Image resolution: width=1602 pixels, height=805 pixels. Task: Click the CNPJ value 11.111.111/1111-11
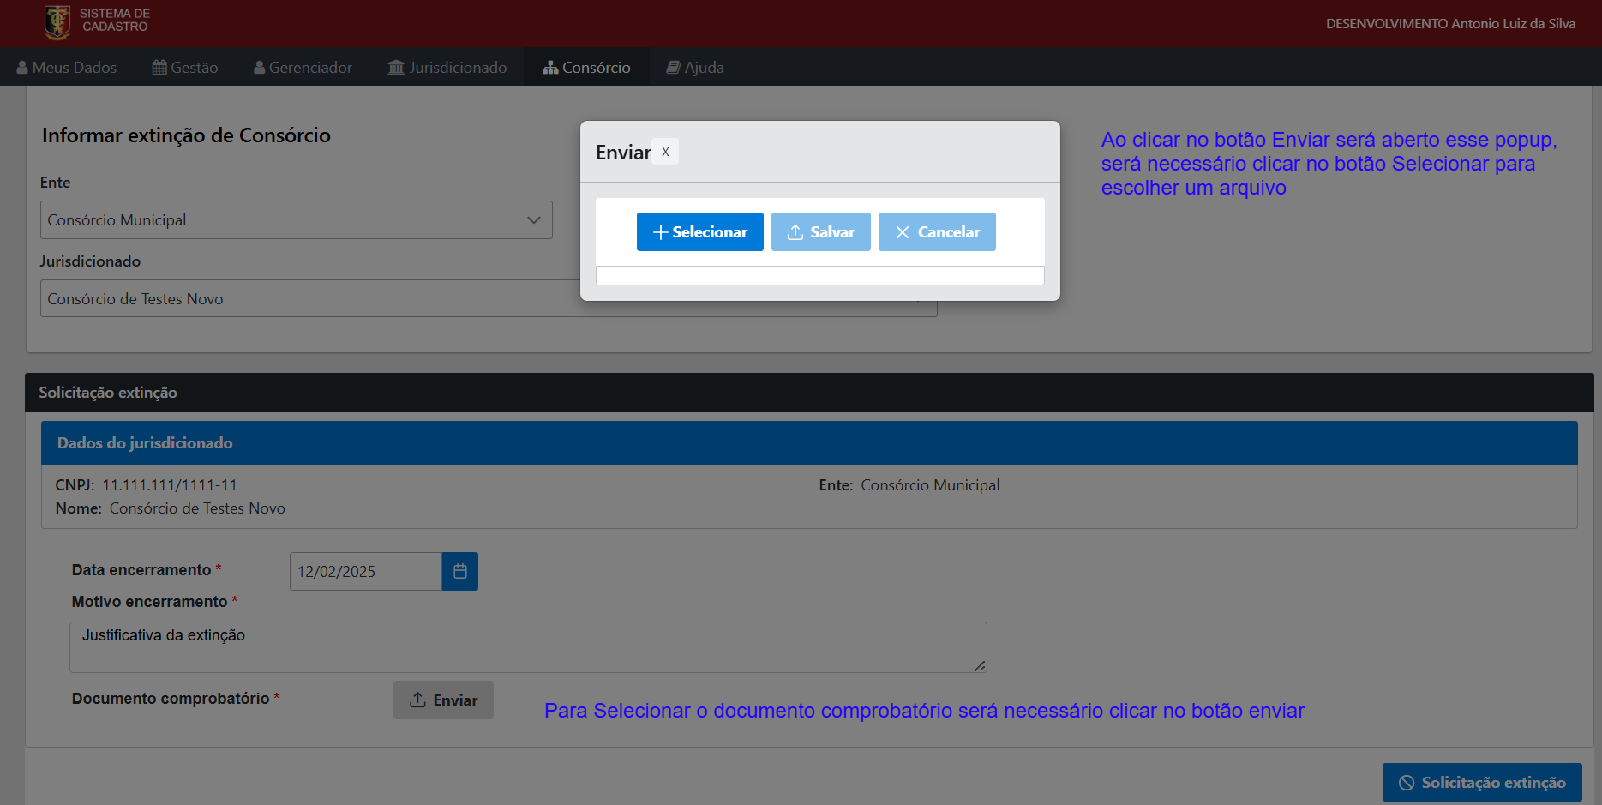tap(170, 484)
